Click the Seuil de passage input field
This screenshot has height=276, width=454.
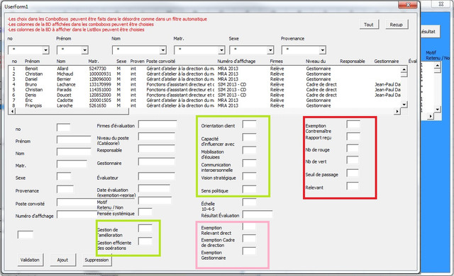(x=353, y=173)
